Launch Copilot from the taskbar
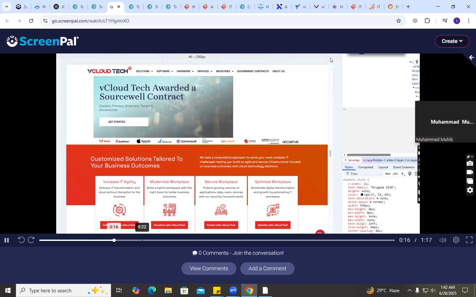 (x=136, y=291)
